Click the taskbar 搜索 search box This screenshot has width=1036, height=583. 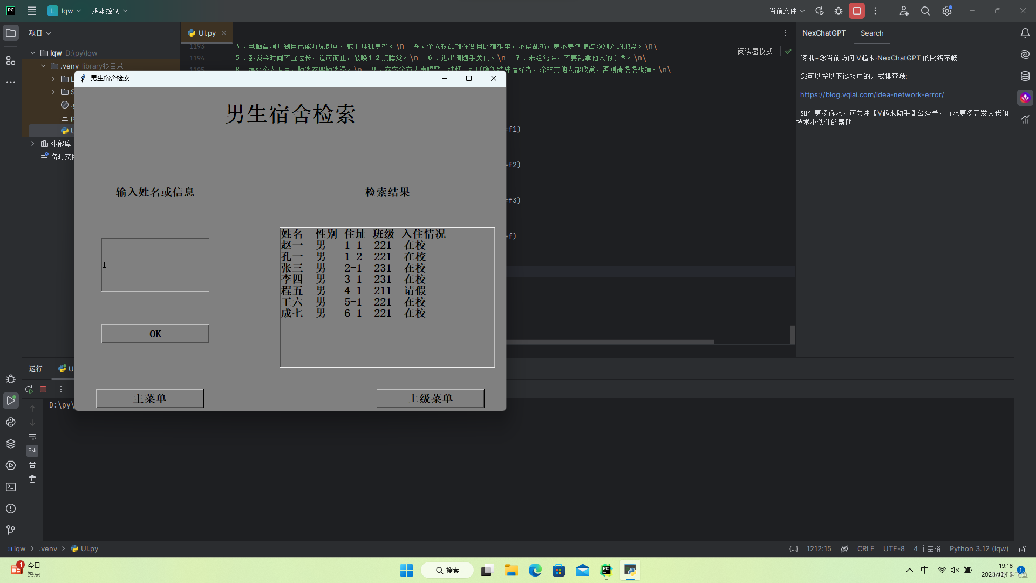[x=447, y=570]
